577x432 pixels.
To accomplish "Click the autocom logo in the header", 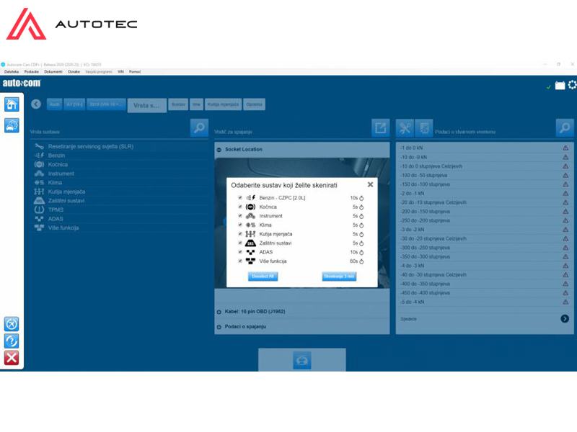I will (x=22, y=84).
